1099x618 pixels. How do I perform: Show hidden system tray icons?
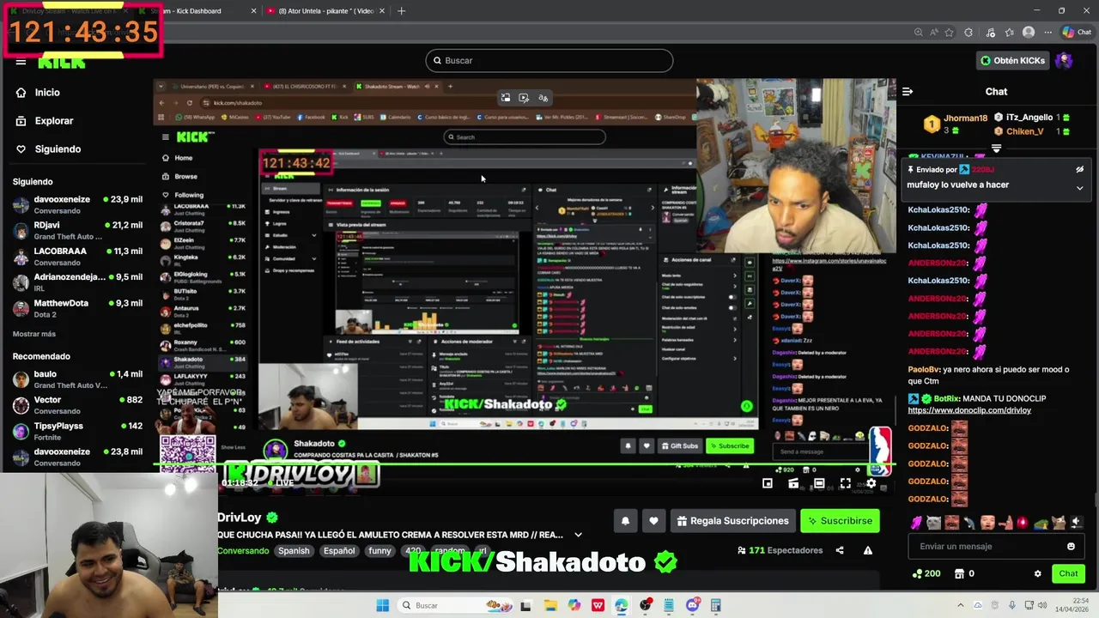point(960,606)
